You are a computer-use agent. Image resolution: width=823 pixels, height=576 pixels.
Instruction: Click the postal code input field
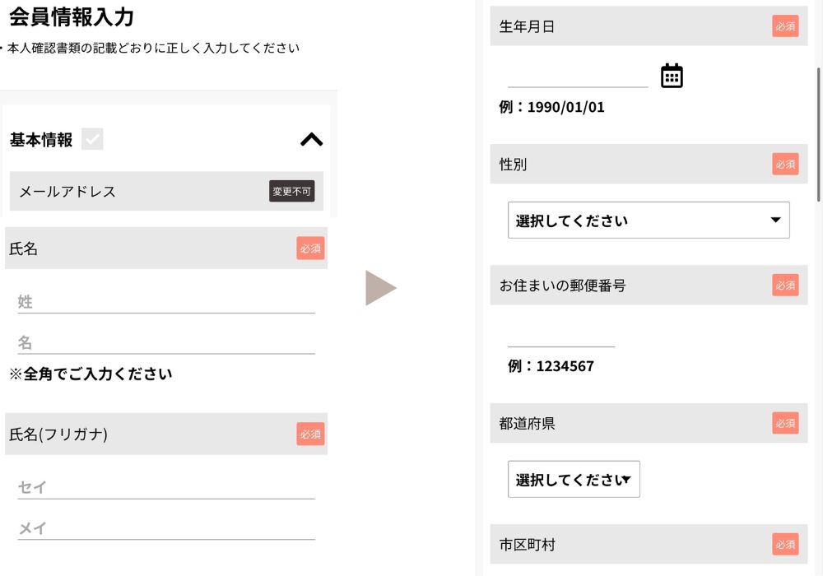coord(561,337)
